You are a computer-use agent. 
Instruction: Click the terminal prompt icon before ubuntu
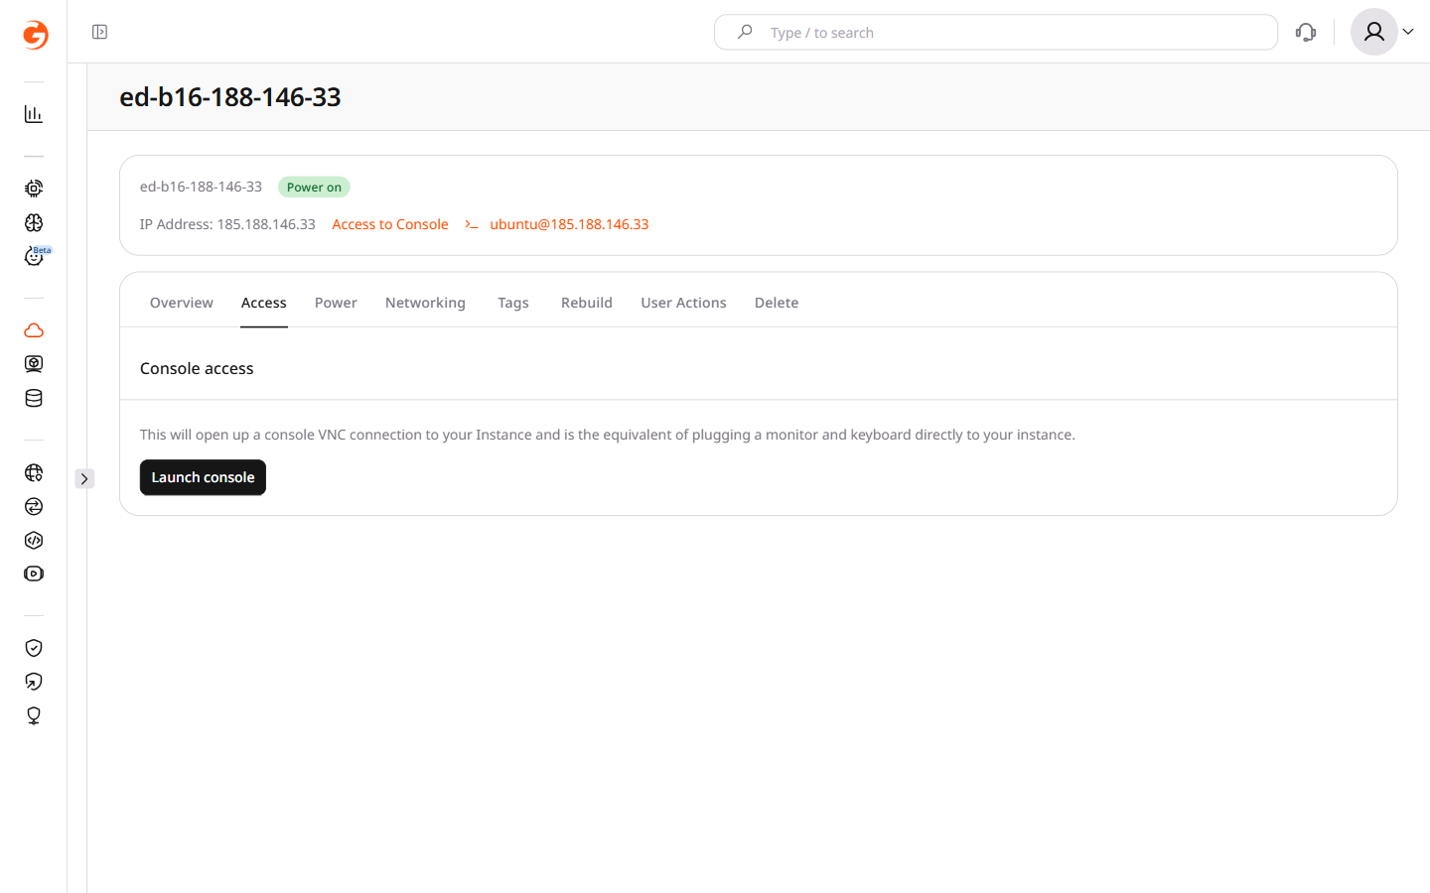472,224
